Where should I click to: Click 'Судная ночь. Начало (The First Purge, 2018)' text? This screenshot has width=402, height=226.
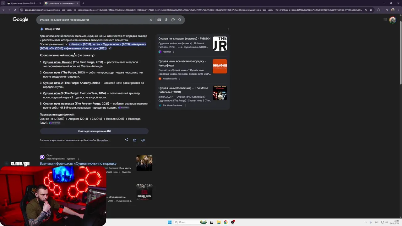point(73,62)
